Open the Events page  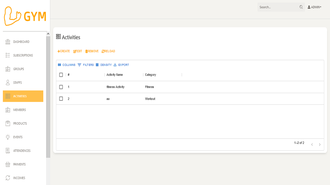(18, 137)
